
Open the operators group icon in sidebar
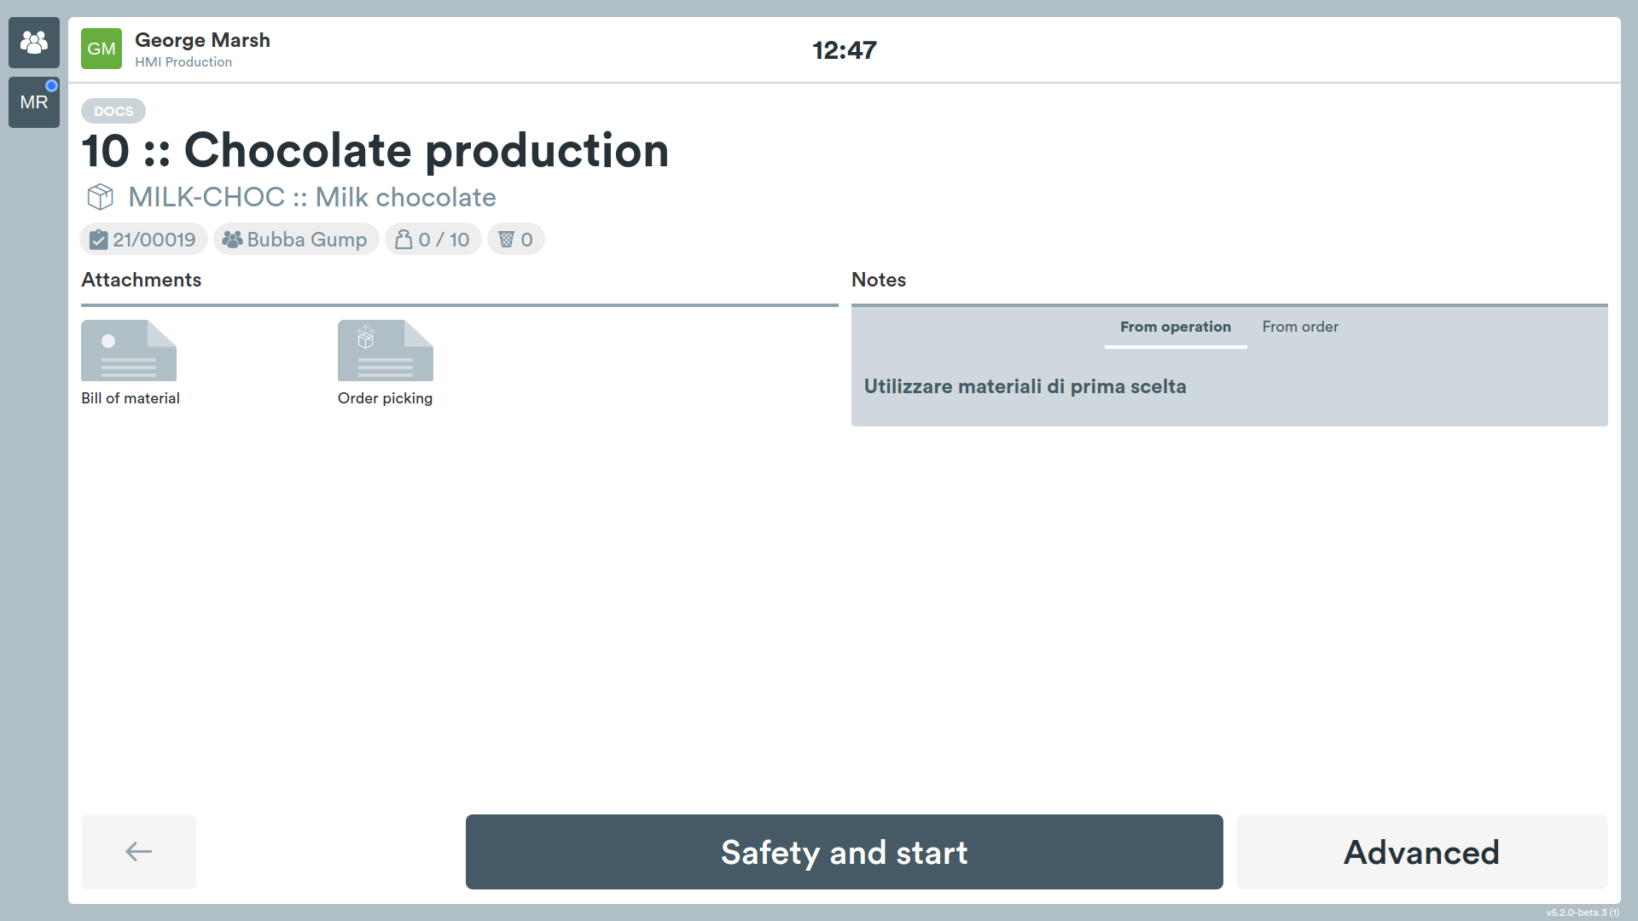pos(34,43)
